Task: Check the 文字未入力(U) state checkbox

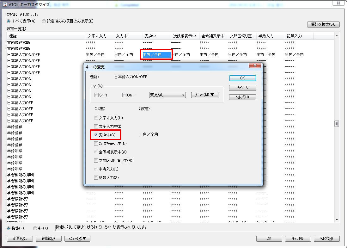Action: 96,118
